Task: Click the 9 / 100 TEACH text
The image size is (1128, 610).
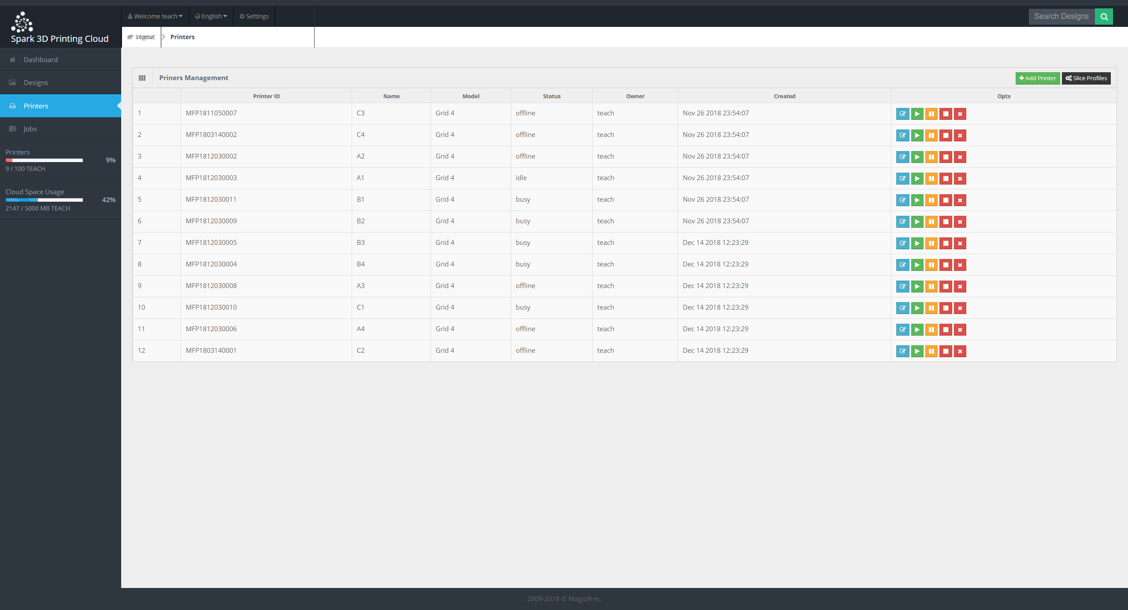Action: coord(25,169)
